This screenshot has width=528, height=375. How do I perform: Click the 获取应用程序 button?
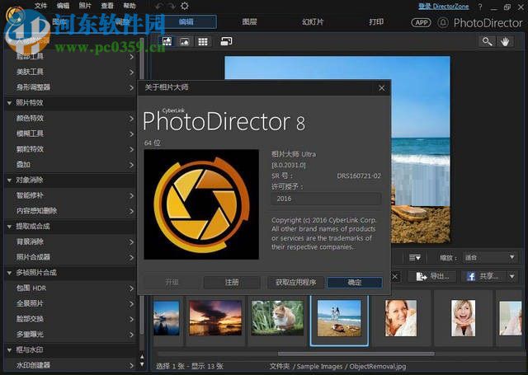pyautogui.click(x=295, y=283)
